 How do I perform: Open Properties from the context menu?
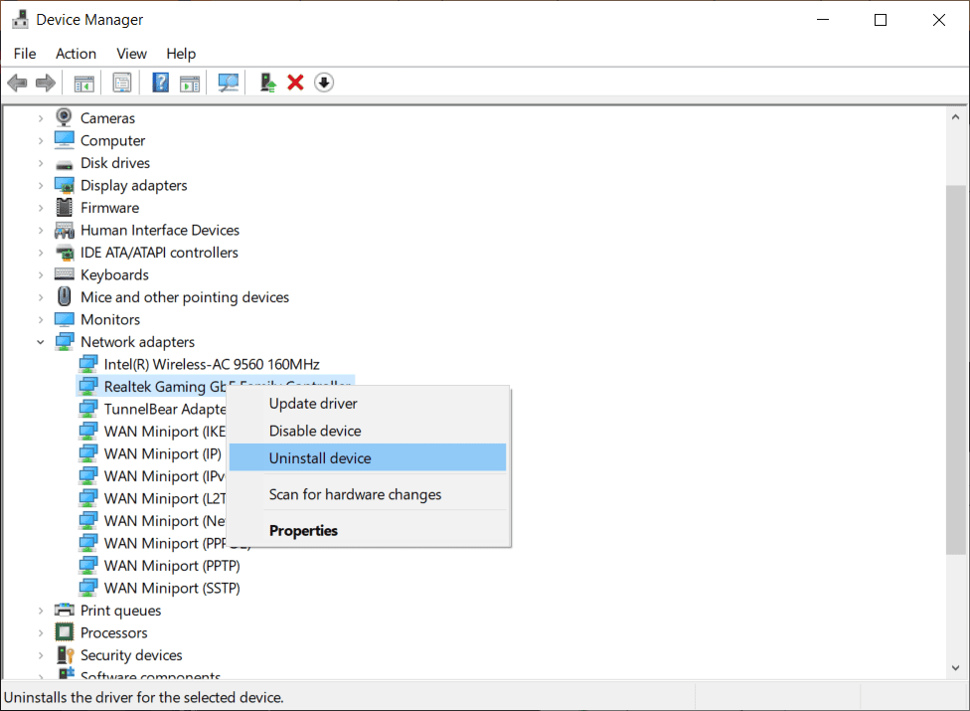pyautogui.click(x=368, y=530)
